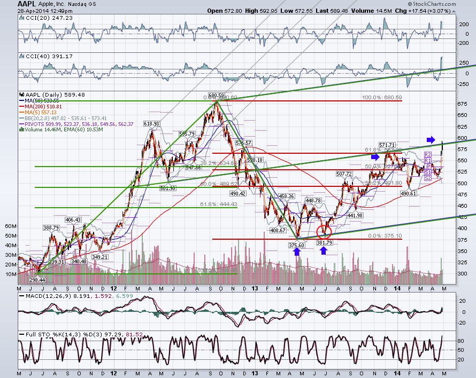Click the red circle marking the 381.79 low

[324, 232]
